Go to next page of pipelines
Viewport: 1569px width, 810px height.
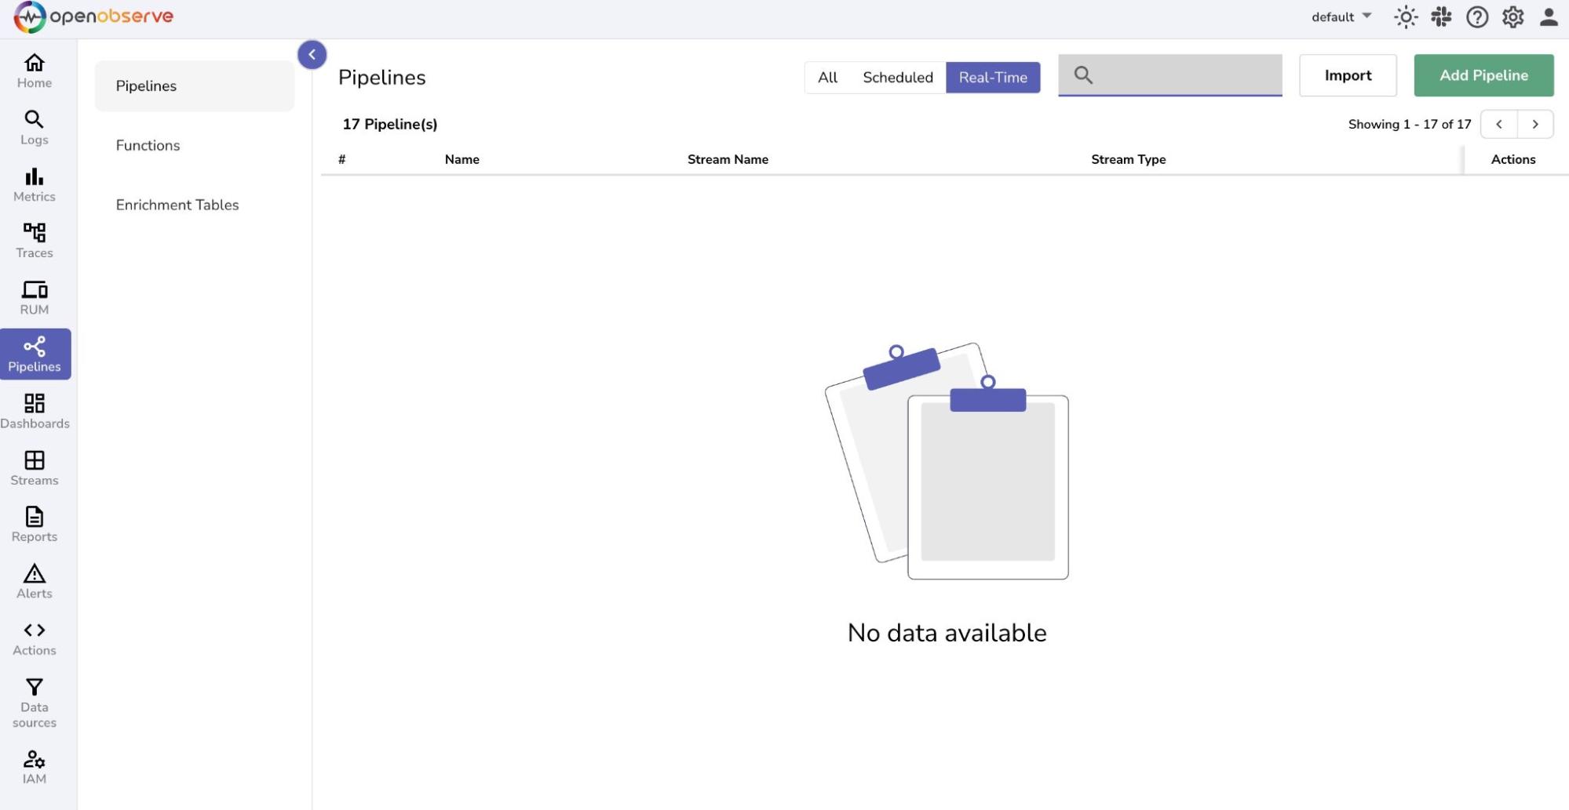pos(1534,124)
